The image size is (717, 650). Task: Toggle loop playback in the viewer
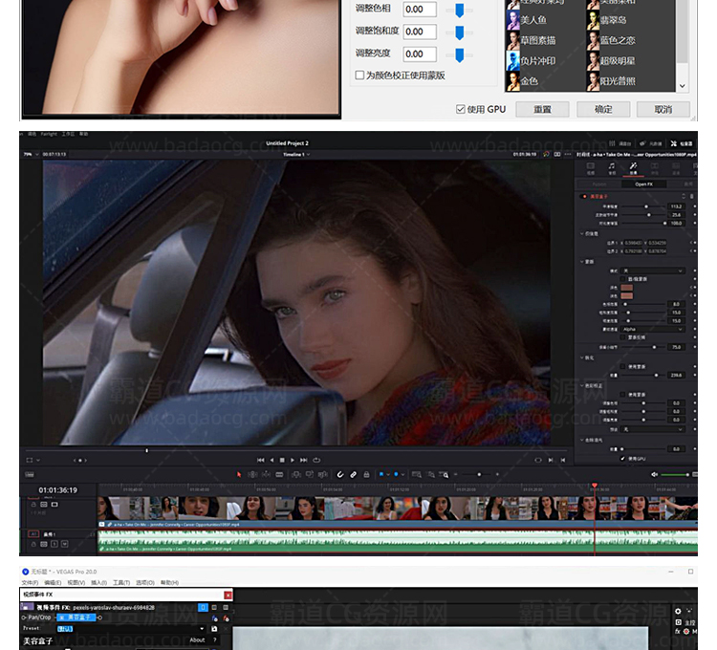pos(316,460)
